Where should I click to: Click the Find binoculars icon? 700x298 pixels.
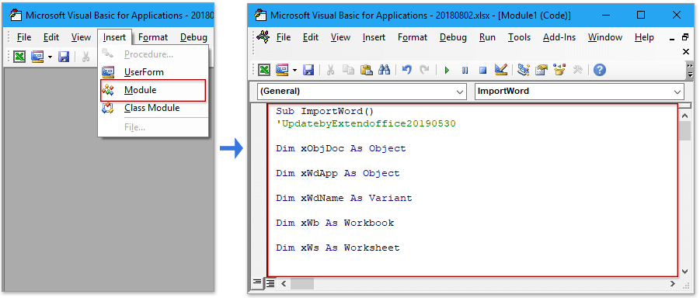pos(385,70)
